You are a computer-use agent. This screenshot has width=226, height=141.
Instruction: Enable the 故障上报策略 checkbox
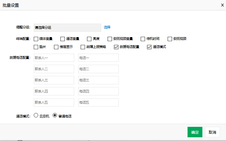(x=83, y=47)
